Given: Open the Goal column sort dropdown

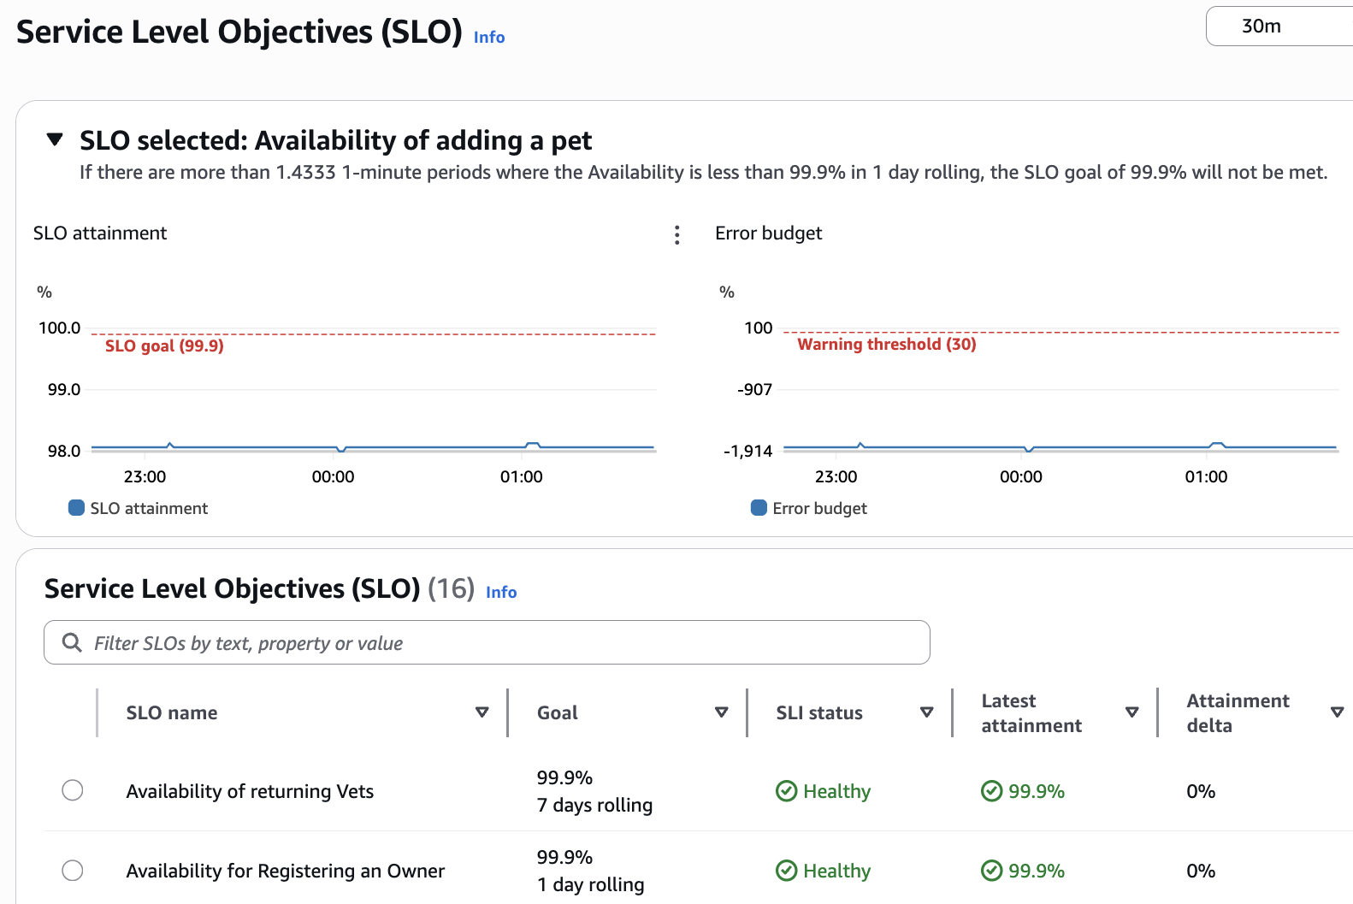Looking at the screenshot, I should pyautogui.click(x=721, y=712).
